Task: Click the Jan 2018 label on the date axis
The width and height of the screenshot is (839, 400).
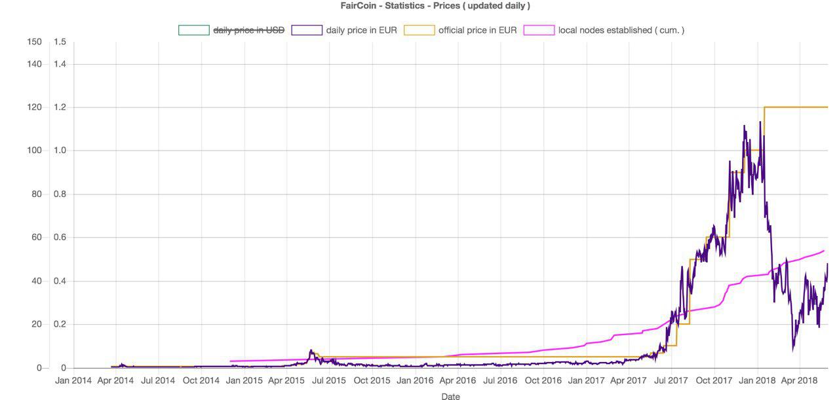Action: coord(757,380)
